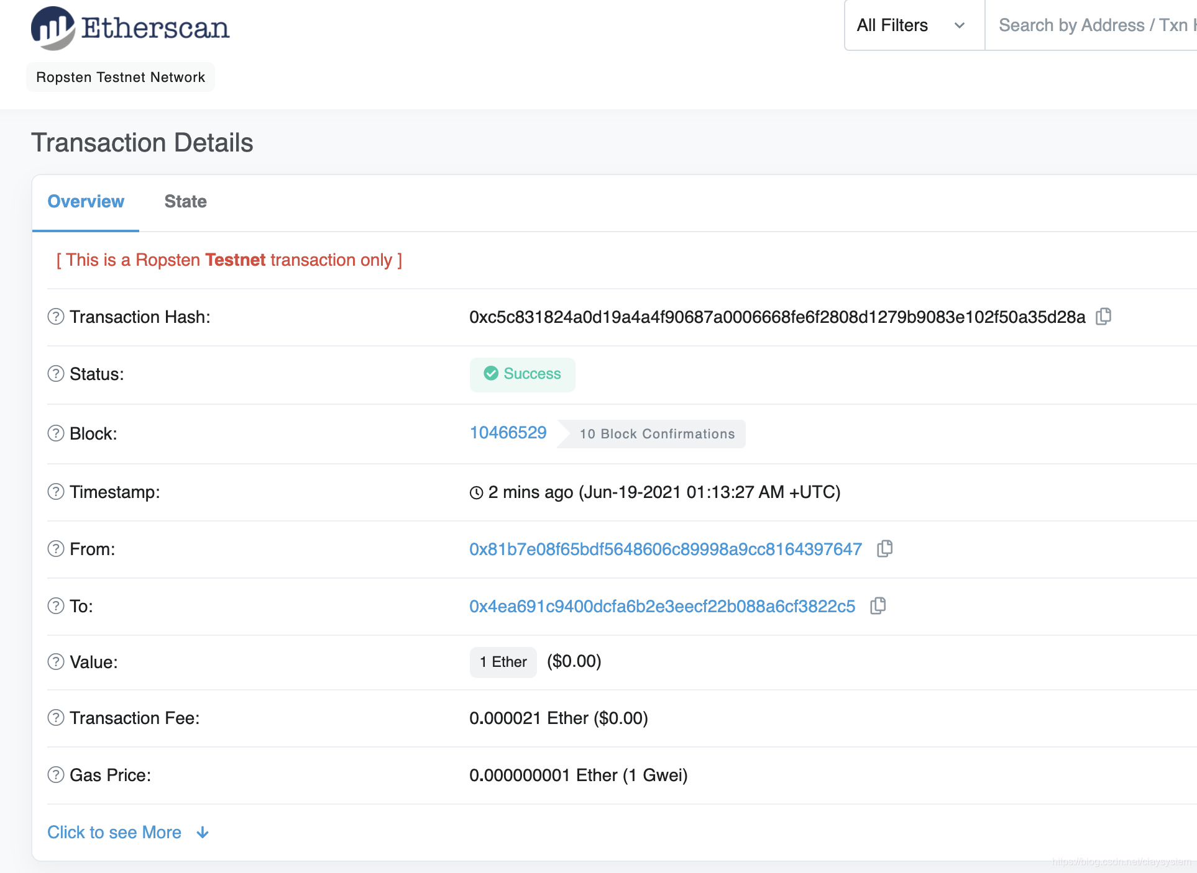
Task: Click the 10 Block Confirmations badge
Action: point(651,434)
